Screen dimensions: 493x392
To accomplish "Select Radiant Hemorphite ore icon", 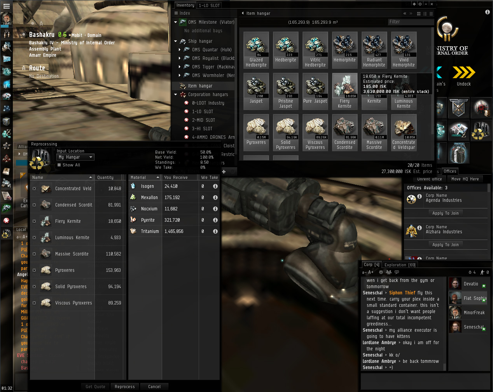I will [x=374, y=45].
